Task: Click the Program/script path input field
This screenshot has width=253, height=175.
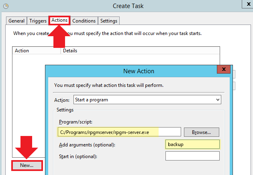Action: point(119,132)
